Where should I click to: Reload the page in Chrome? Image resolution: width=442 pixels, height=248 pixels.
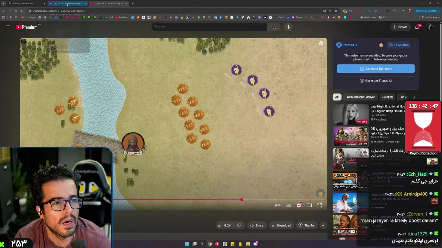pyautogui.click(x=16, y=11)
